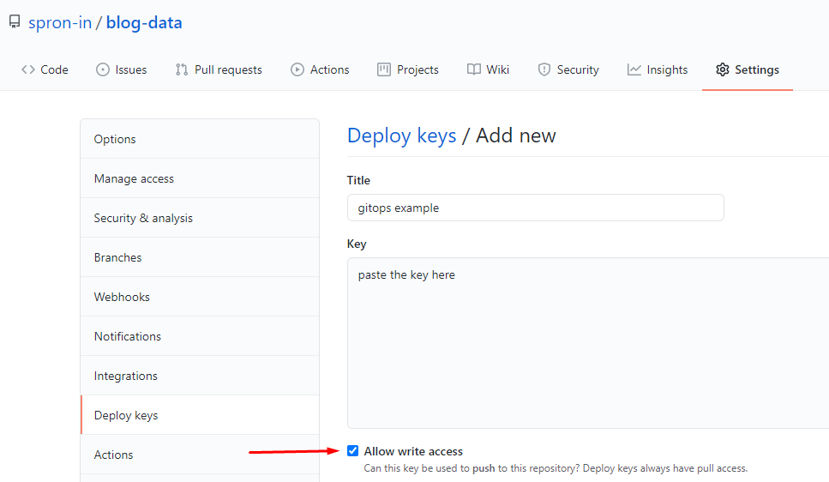Click the Wiki book icon
The image size is (829, 482).
(474, 69)
